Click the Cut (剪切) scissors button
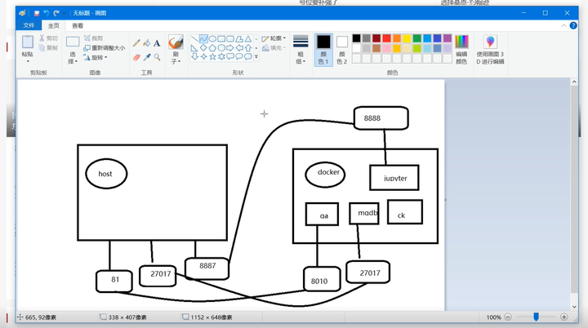This screenshot has height=328, width=588. pos(48,38)
